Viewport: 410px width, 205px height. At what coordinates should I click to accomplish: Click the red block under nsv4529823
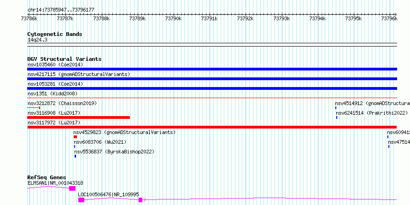[x=75, y=137]
